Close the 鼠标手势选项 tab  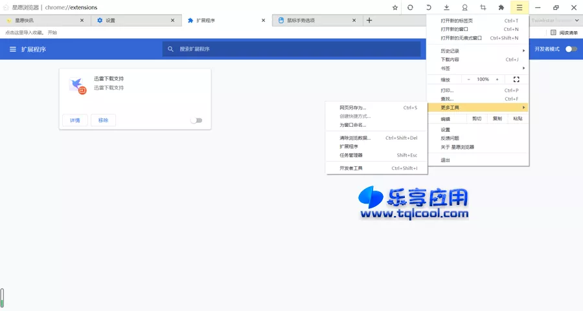coord(354,21)
